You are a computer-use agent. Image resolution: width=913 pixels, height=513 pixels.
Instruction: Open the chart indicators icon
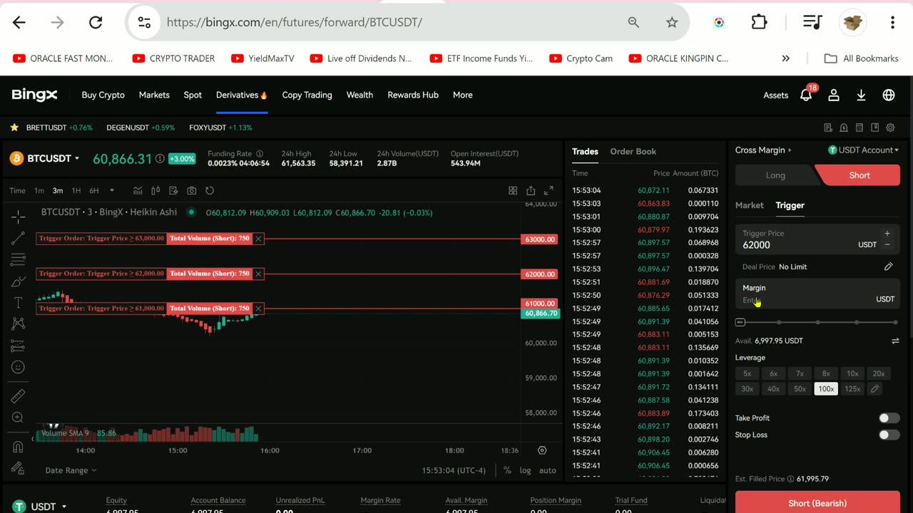tap(138, 190)
